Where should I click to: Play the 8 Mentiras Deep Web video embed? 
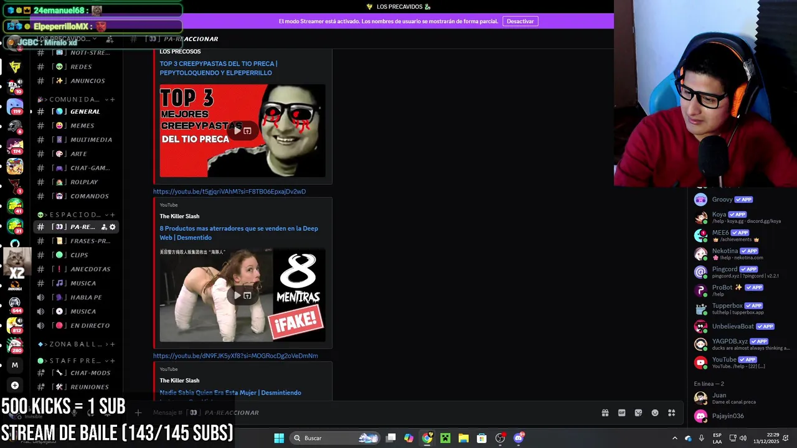pos(237,296)
